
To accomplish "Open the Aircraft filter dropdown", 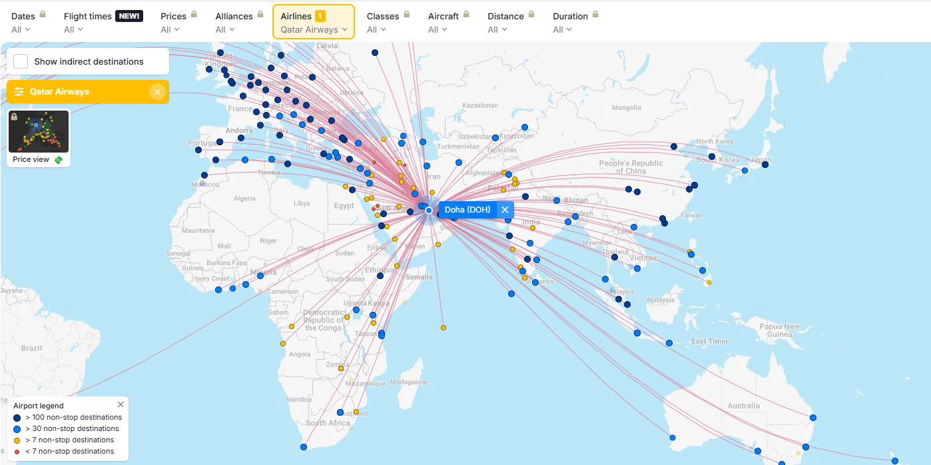I will point(438,29).
